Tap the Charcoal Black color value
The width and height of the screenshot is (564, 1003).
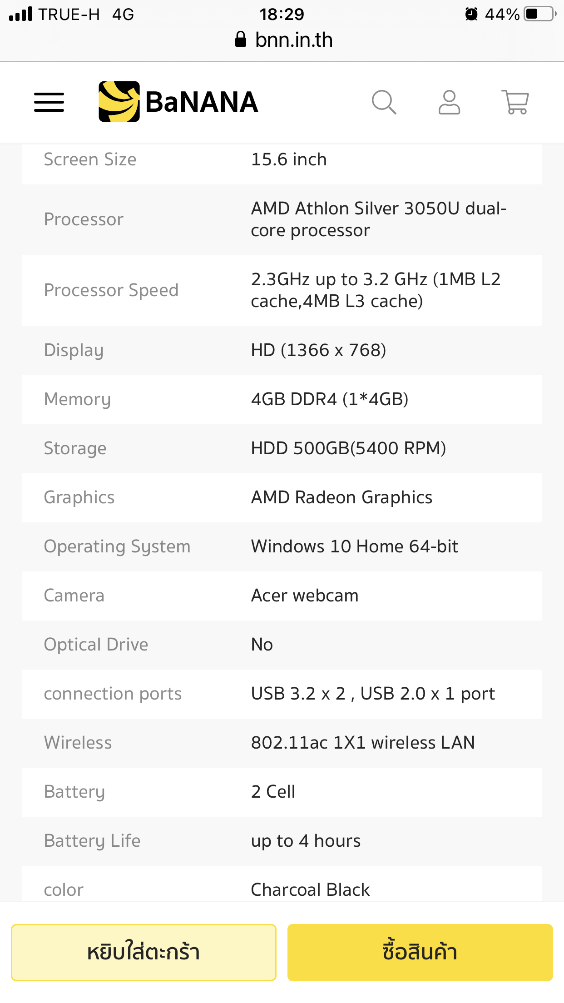tap(310, 890)
